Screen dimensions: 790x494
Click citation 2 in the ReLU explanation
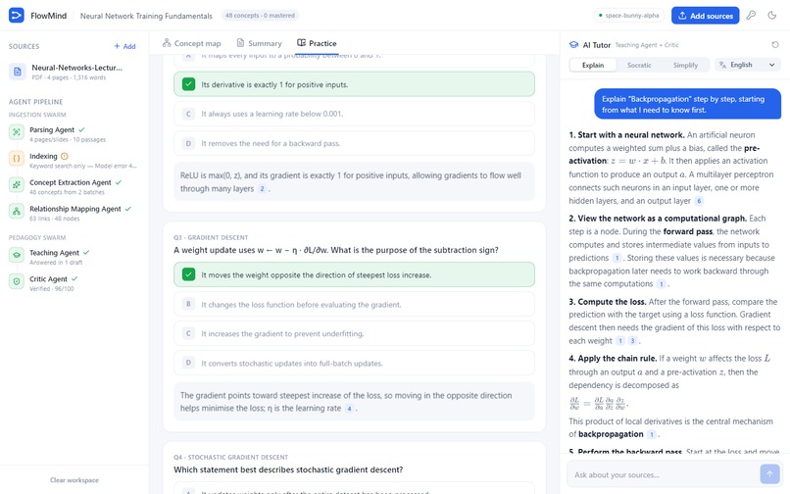pos(262,189)
